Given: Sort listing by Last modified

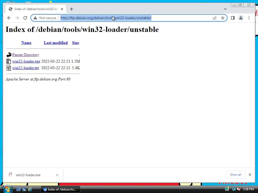Looking at the screenshot, I should pyautogui.click(x=56, y=43).
